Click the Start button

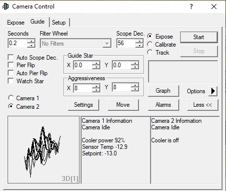coord(199,37)
